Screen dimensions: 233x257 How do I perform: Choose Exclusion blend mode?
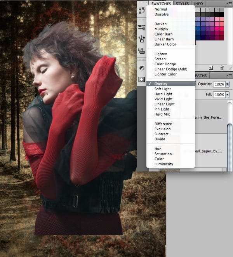[x=170, y=129]
